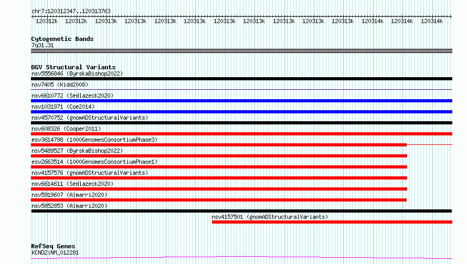
Task: Open the DGV Structural Variants track title
Action: coord(73,67)
